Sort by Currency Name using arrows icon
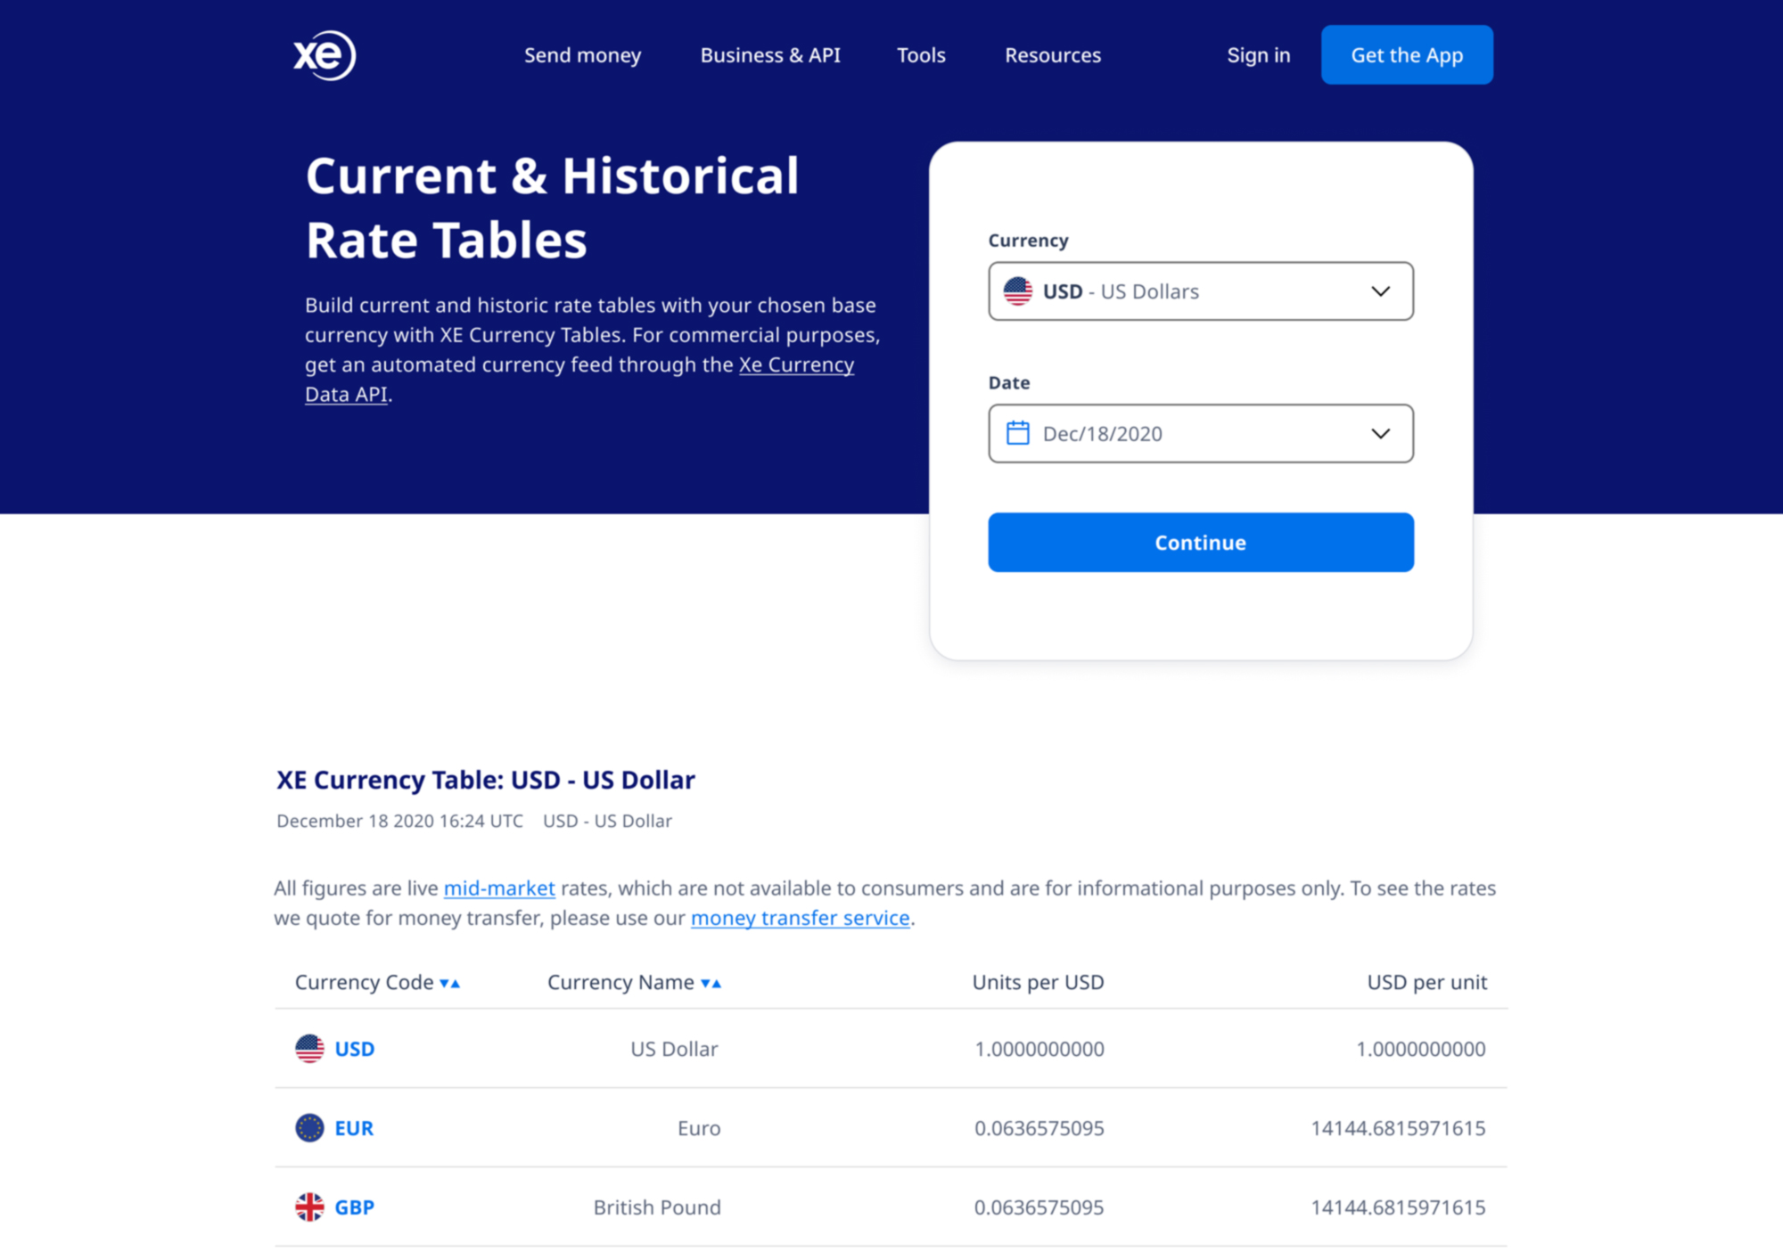Screen dimensions: 1783x1260 [x=711, y=983]
